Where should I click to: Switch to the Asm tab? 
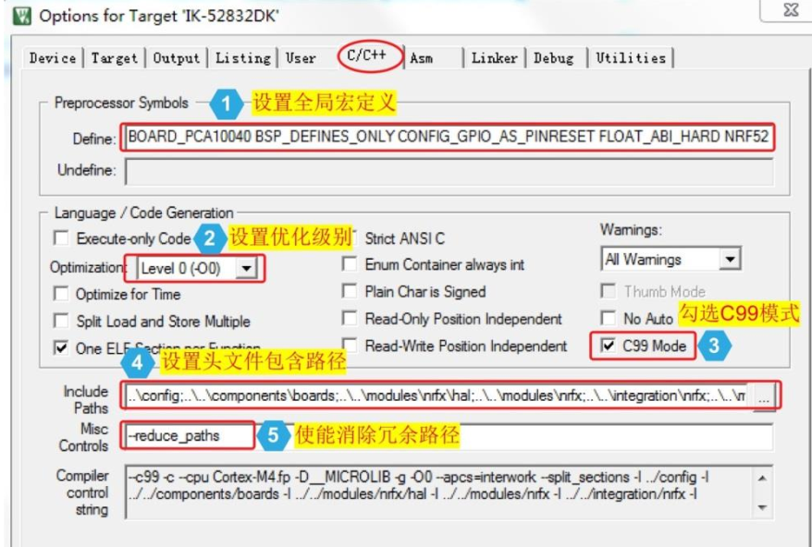[x=421, y=58]
